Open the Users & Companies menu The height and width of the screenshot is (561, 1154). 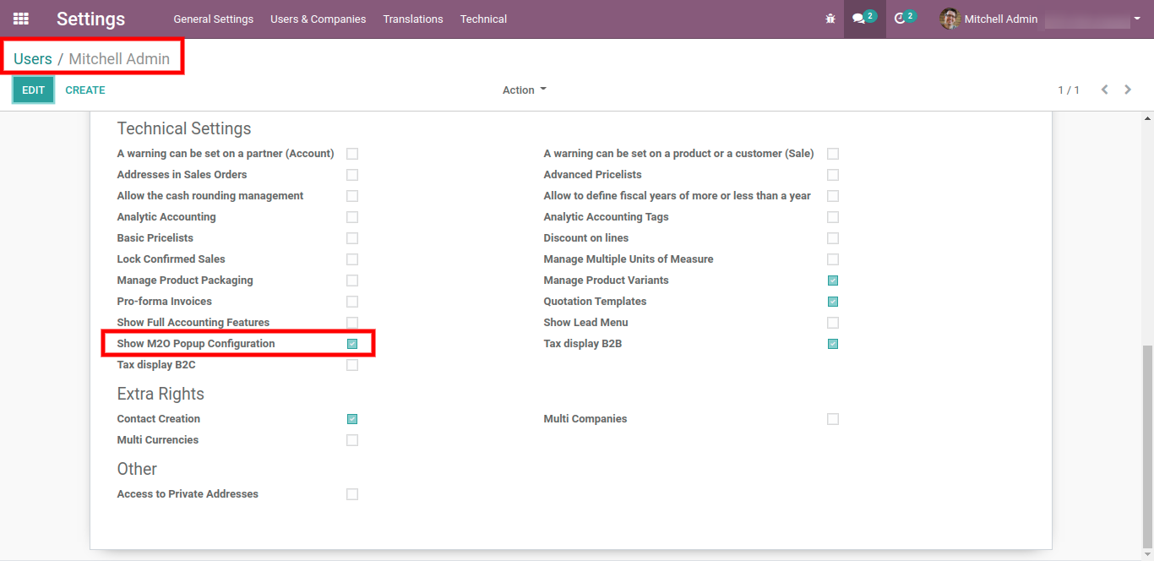318,19
